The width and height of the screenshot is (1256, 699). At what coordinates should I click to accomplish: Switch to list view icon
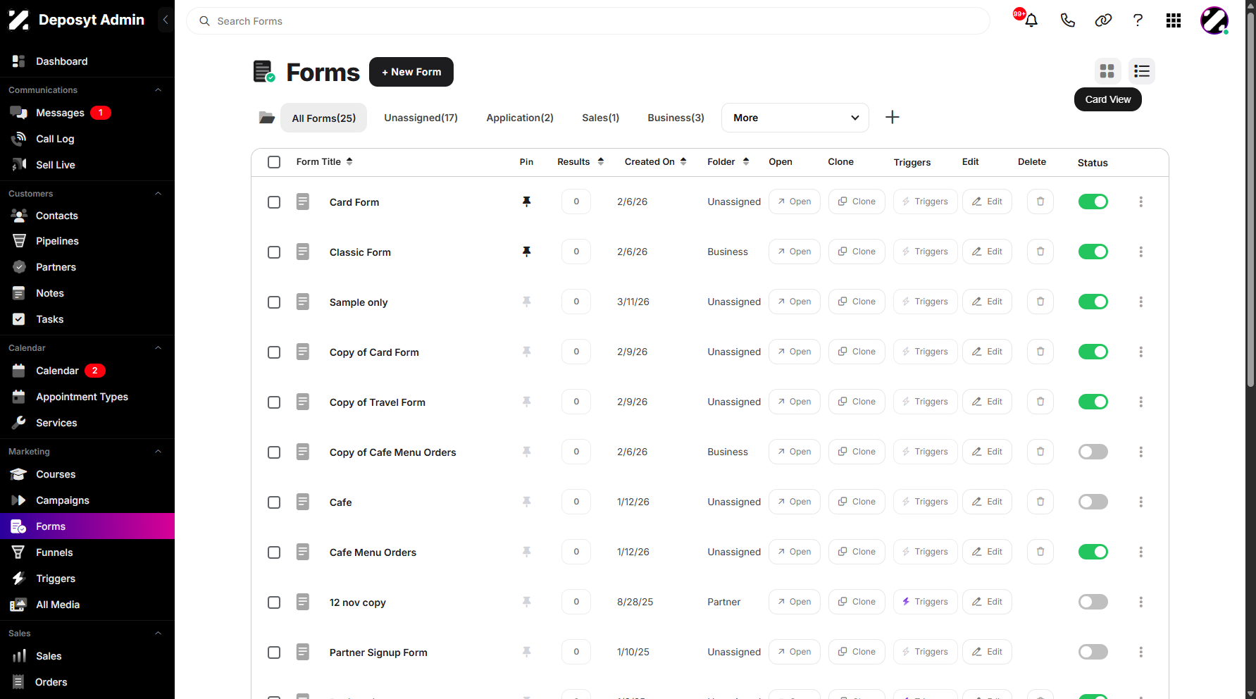[x=1142, y=71]
